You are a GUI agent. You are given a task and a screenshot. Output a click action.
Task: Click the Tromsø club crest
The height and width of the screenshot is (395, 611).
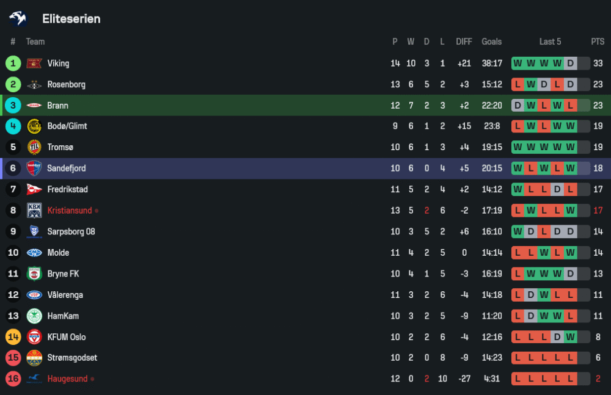point(34,147)
